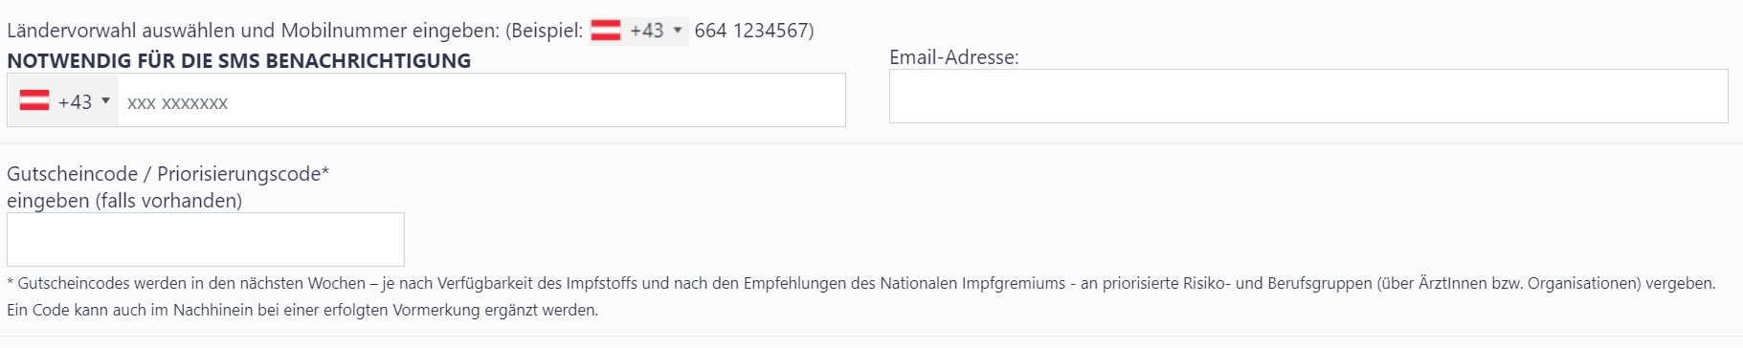The image size is (1743, 348).
Task: Click the small example arrow after the Beispiel +43
Action: point(678,30)
